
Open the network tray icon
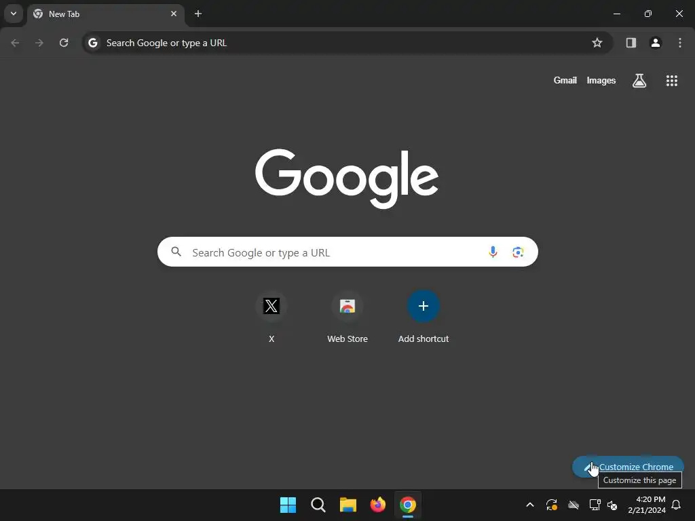[595, 505]
